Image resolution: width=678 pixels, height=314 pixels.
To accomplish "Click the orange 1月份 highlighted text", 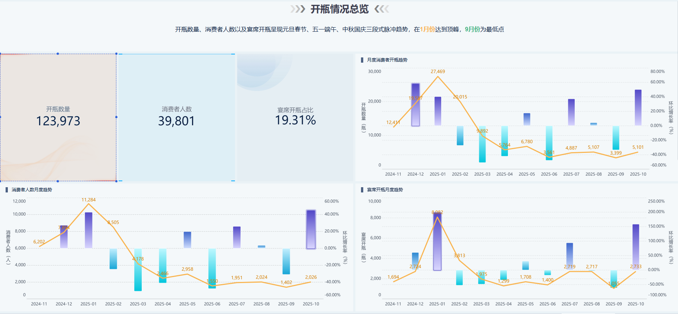I will pos(427,29).
